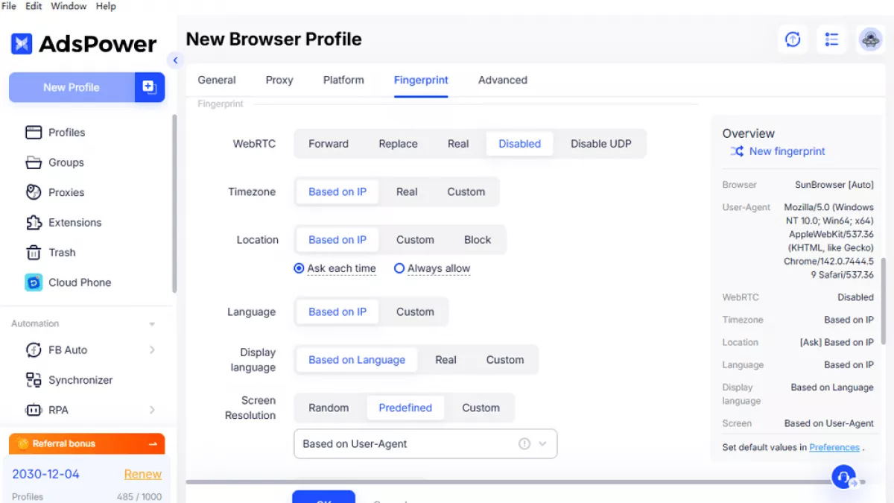Open the Based on User-Agent dropdown
This screenshot has width=894, height=503.
[x=425, y=444]
